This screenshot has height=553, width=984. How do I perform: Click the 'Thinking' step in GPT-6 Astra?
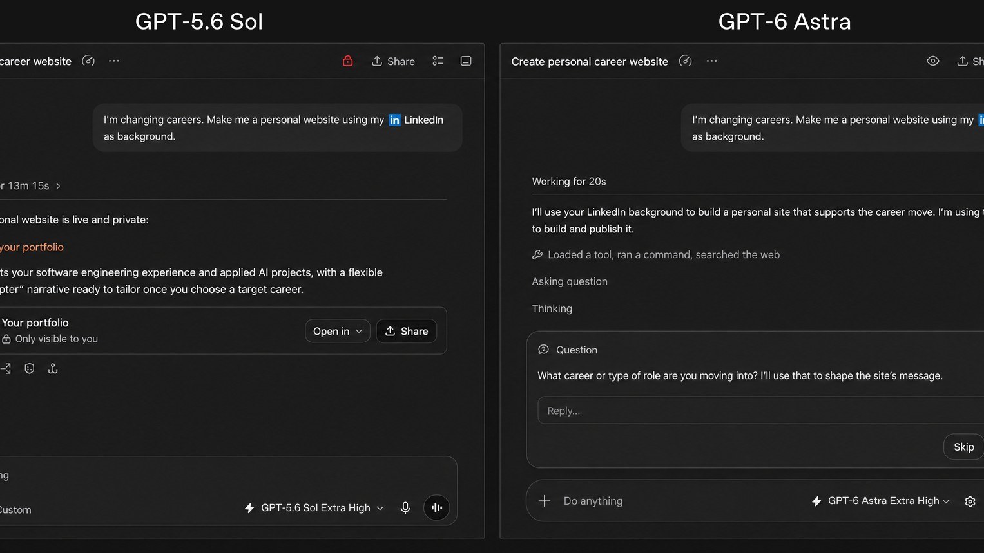(552, 308)
